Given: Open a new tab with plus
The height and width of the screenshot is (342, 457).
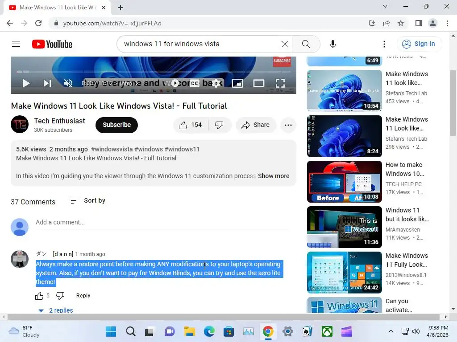Looking at the screenshot, I should pyautogui.click(x=120, y=8).
